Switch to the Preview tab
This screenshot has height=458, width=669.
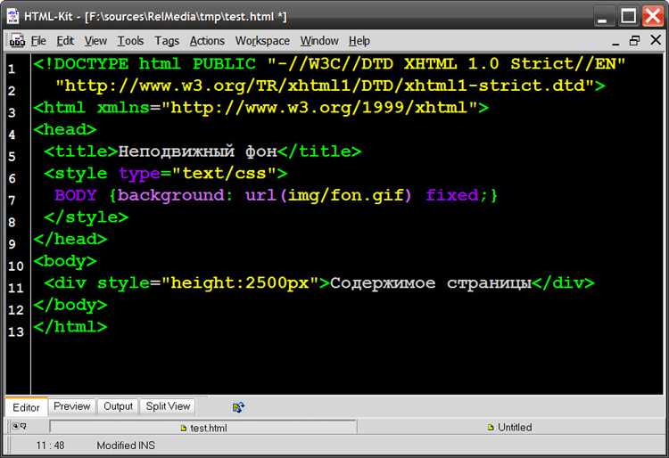71,406
